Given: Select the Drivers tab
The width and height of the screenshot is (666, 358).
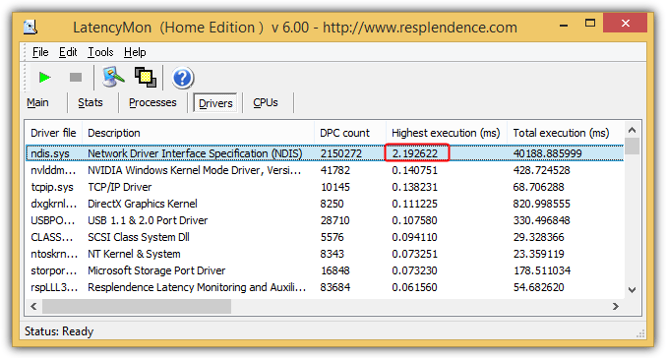Looking at the screenshot, I should (215, 103).
